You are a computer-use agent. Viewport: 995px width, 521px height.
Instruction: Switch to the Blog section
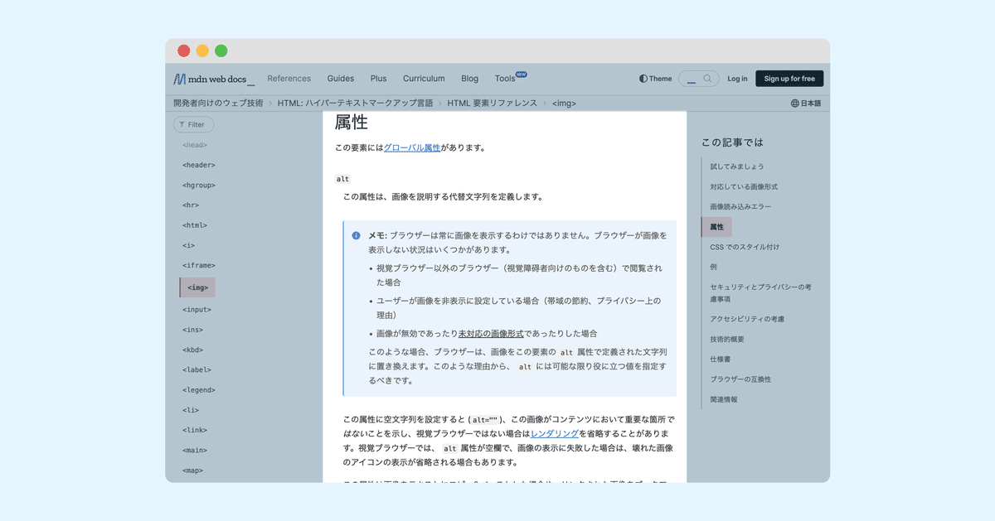469,78
